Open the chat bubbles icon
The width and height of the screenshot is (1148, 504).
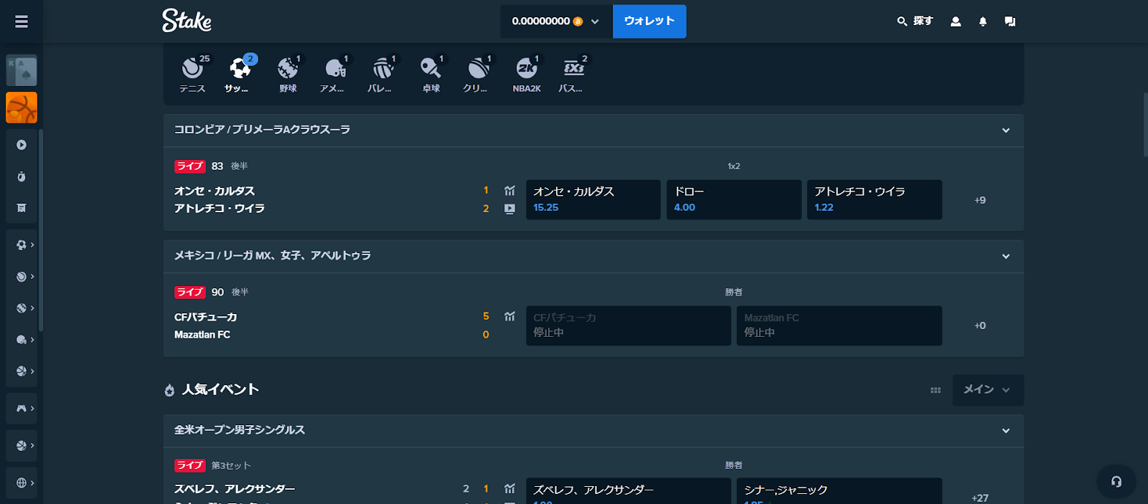[x=1010, y=22]
